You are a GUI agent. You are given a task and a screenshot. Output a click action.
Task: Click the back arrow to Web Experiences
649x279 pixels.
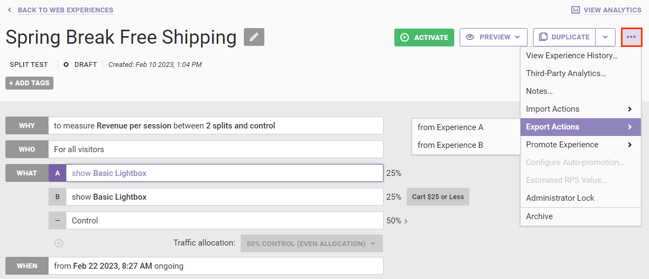pyautogui.click(x=10, y=10)
